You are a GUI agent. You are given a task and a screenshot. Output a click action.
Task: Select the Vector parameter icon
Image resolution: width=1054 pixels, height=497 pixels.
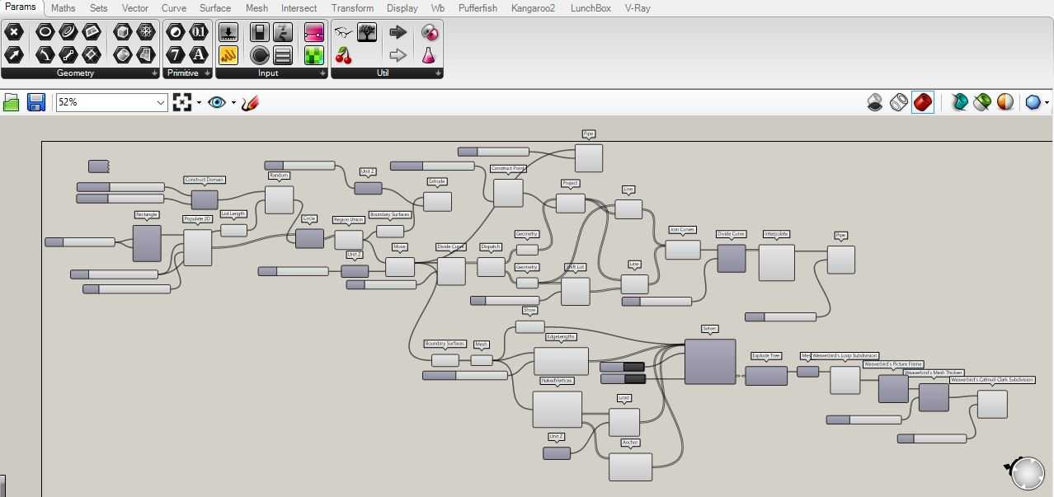pyautogui.click(x=13, y=55)
